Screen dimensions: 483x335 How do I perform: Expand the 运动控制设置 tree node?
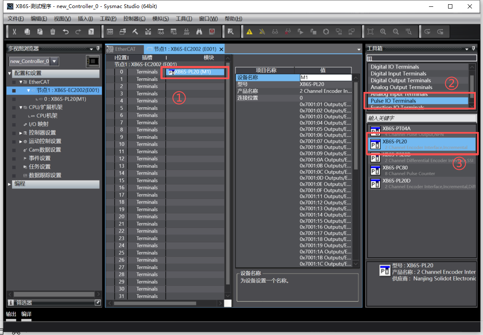point(20,141)
